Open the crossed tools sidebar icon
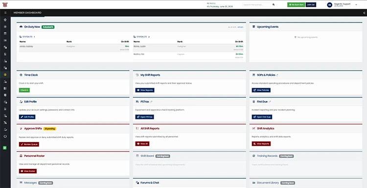This screenshot has width=367, height=188. (x=5, y=123)
